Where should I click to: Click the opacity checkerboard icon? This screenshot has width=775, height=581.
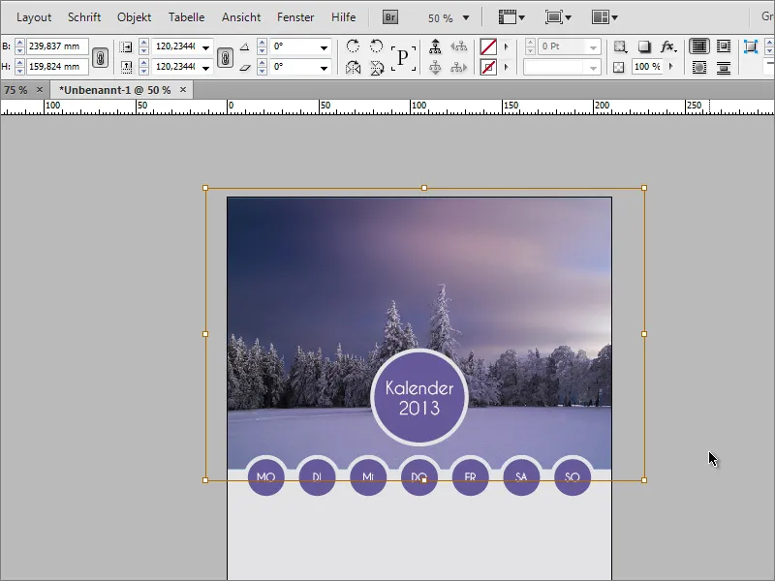(618, 67)
